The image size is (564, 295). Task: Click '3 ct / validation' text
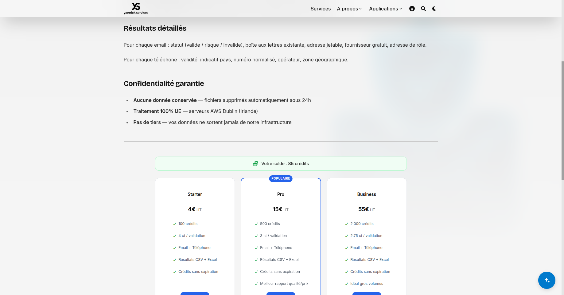tap(274, 236)
